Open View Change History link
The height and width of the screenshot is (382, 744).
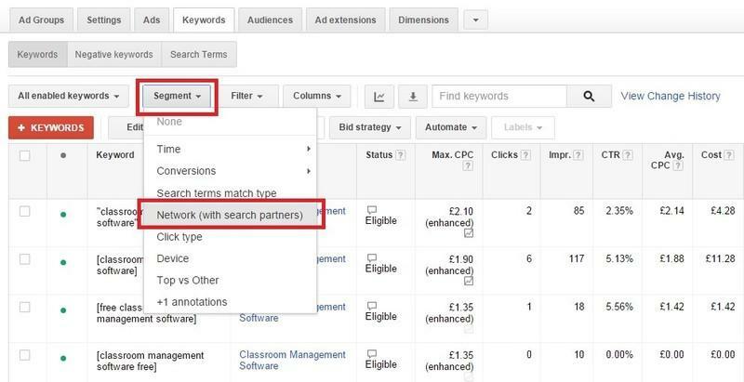point(671,97)
